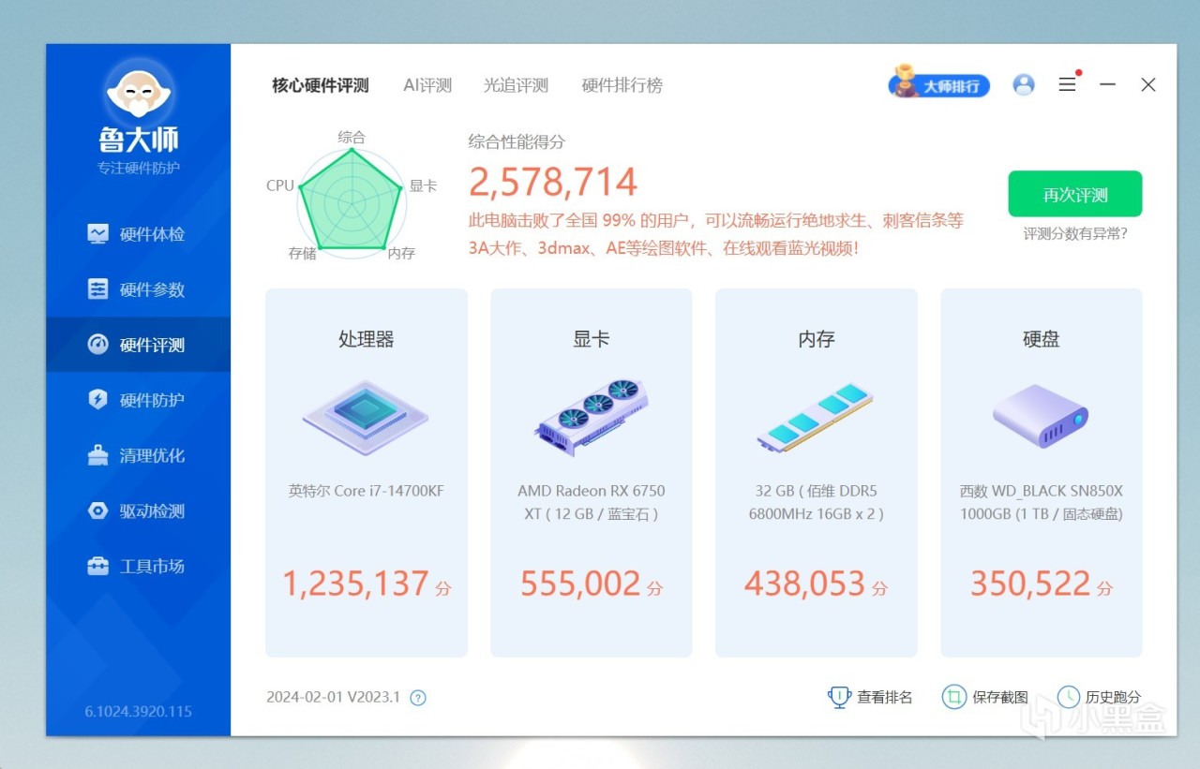The image size is (1200, 769).
Task: Click the 硬盘 card title
Action: click(x=1041, y=339)
